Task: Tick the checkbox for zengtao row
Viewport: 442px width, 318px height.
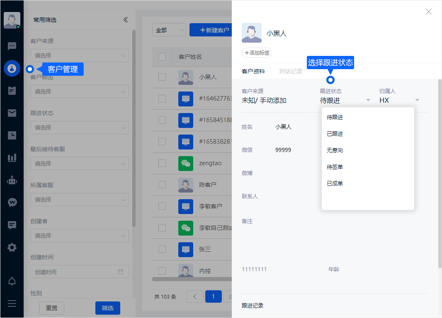Action: point(162,163)
